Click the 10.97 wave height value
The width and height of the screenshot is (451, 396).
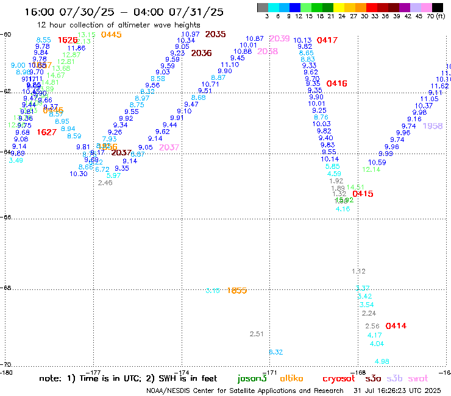(190, 34)
